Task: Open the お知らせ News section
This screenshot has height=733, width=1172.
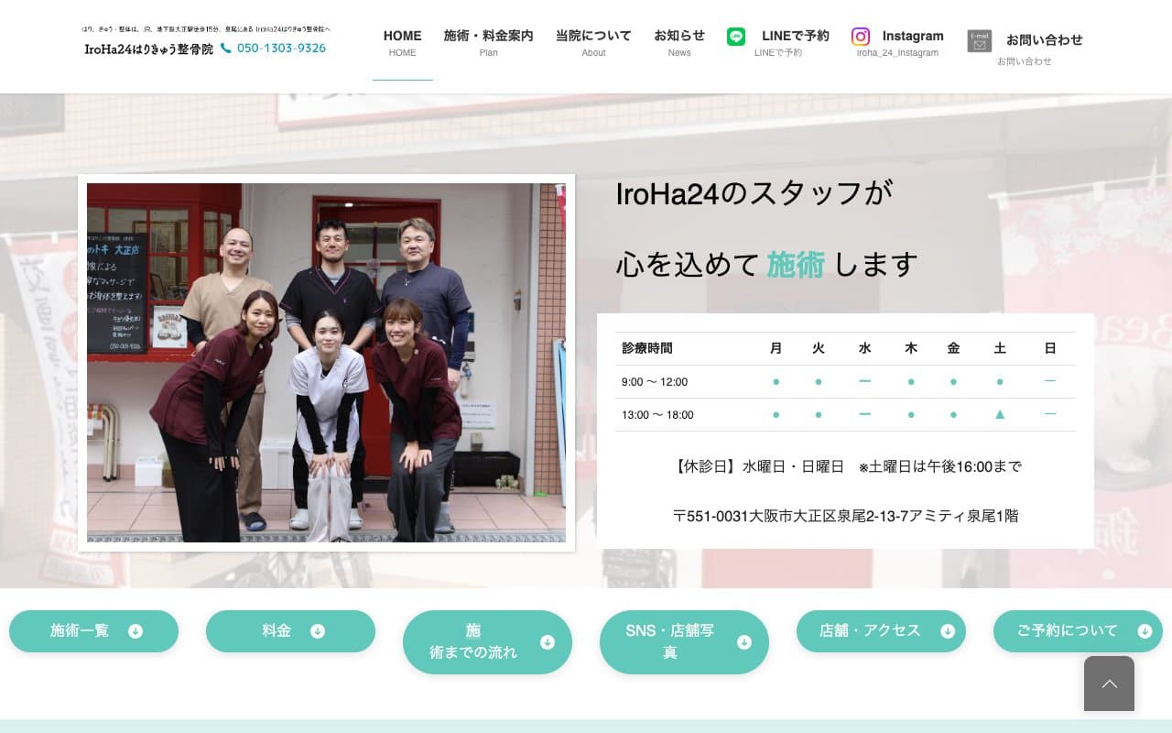Action: pos(679,41)
